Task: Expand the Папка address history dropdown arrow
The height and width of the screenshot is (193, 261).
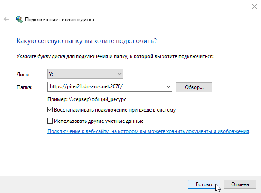Action: click(168, 87)
